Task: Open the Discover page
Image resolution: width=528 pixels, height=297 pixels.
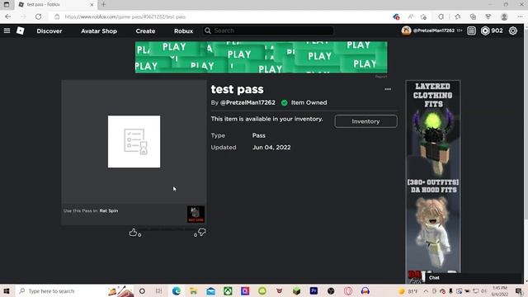Action: [x=49, y=31]
